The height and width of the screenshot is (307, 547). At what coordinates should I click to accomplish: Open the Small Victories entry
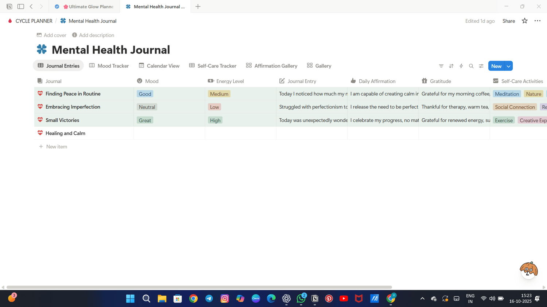[62, 120]
